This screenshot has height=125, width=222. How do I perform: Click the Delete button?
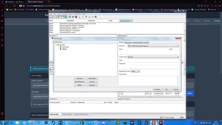[79, 85]
